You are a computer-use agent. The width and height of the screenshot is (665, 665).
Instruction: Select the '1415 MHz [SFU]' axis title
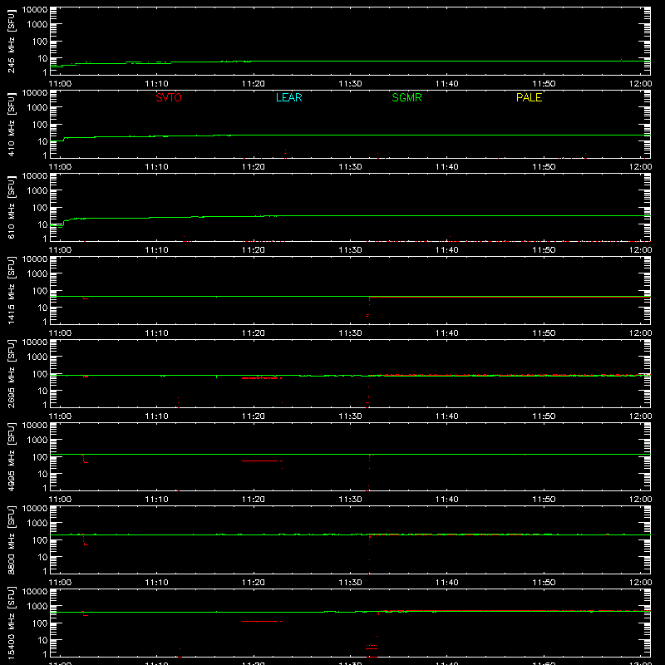(x=12, y=291)
